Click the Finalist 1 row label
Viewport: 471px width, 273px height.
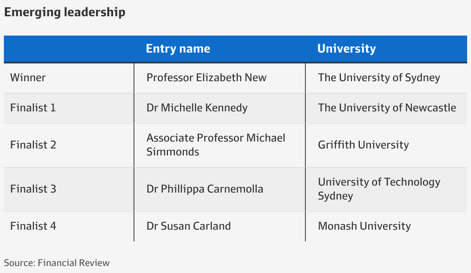click(33, 107)
